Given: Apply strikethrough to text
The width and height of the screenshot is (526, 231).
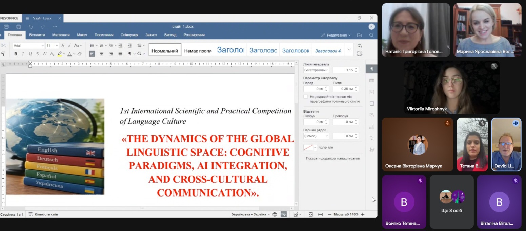Looking at the screenshot, I should (37, 54).
